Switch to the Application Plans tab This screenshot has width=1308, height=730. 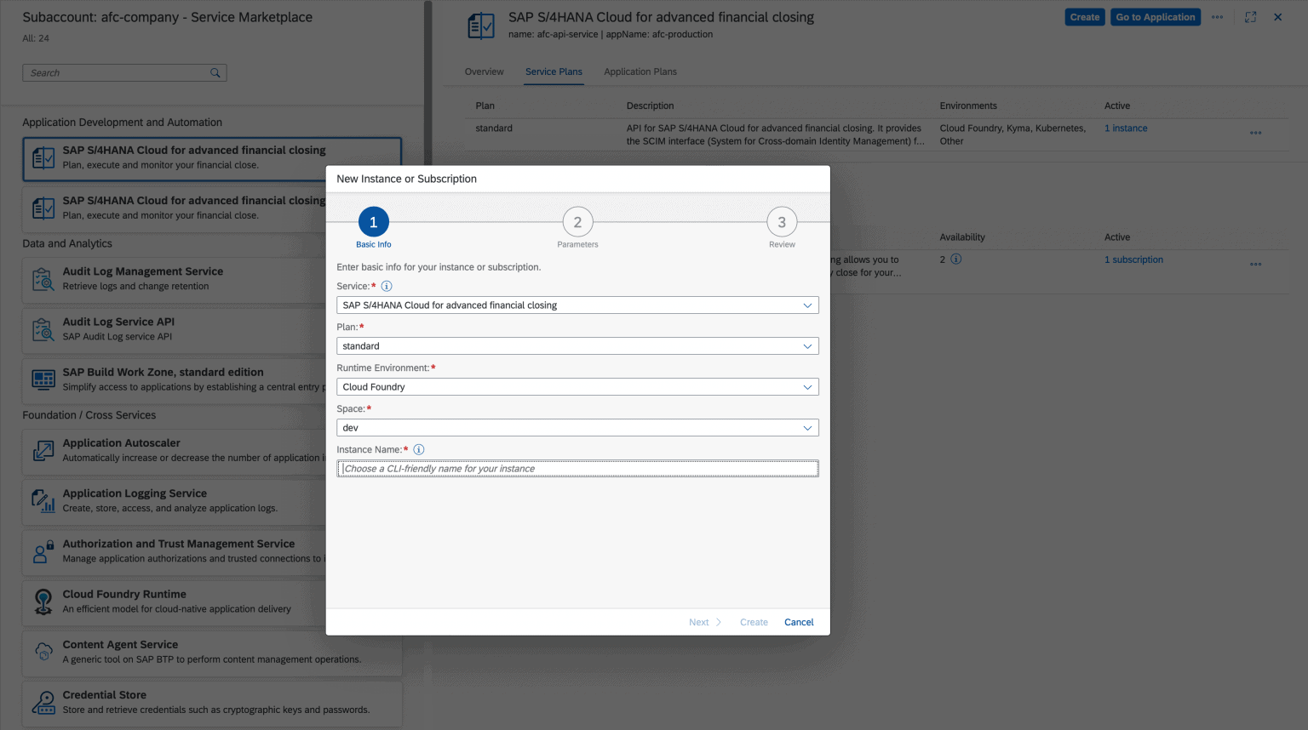click(640, 71)
